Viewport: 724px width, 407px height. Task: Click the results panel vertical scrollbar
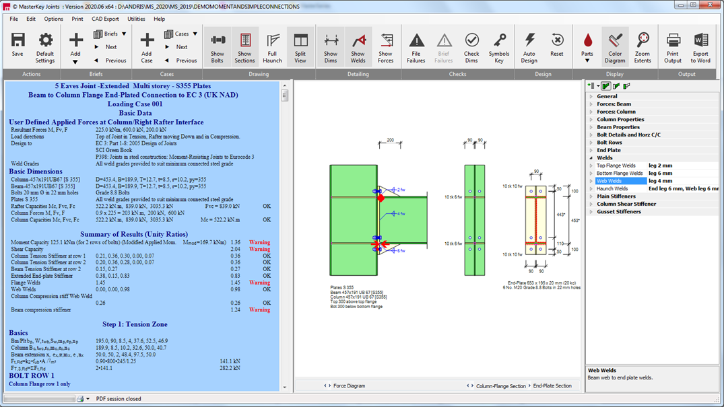tap(284, 236)
